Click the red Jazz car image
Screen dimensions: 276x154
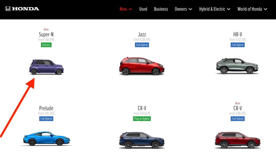(142, 66)
